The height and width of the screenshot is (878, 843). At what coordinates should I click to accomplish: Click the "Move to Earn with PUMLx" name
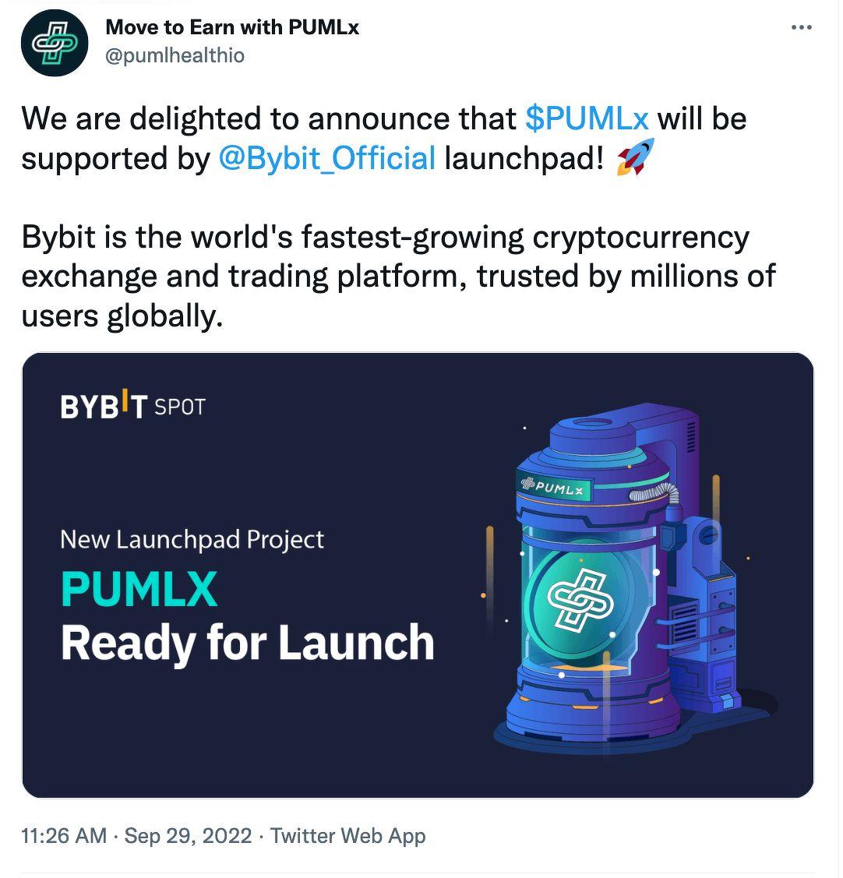coord(232,27)
